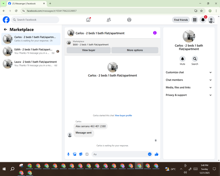The height and width of the screenshot is (176, 220).
Task: Click the listing photo in the right panel
Action: (x=189, y=36)
